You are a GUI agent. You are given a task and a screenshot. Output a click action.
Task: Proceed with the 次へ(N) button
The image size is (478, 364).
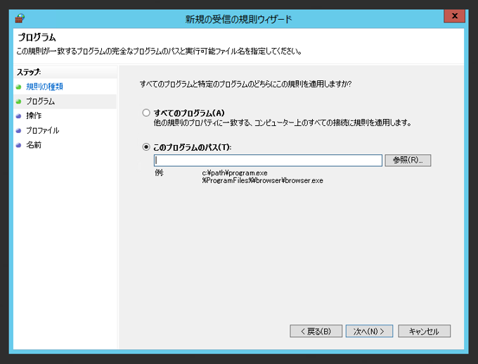(369, 331)
